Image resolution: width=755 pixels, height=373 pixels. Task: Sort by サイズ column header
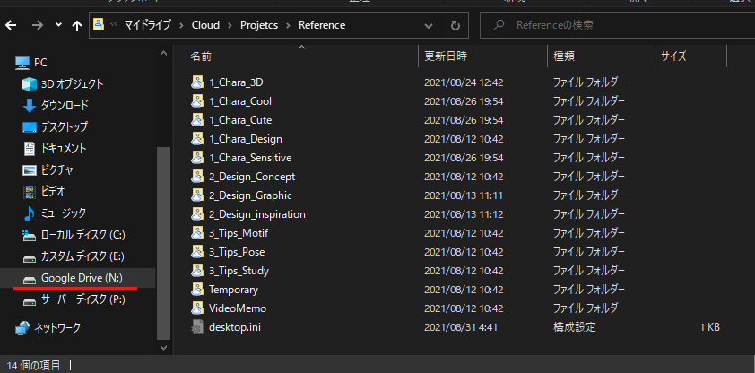(673, 56)
